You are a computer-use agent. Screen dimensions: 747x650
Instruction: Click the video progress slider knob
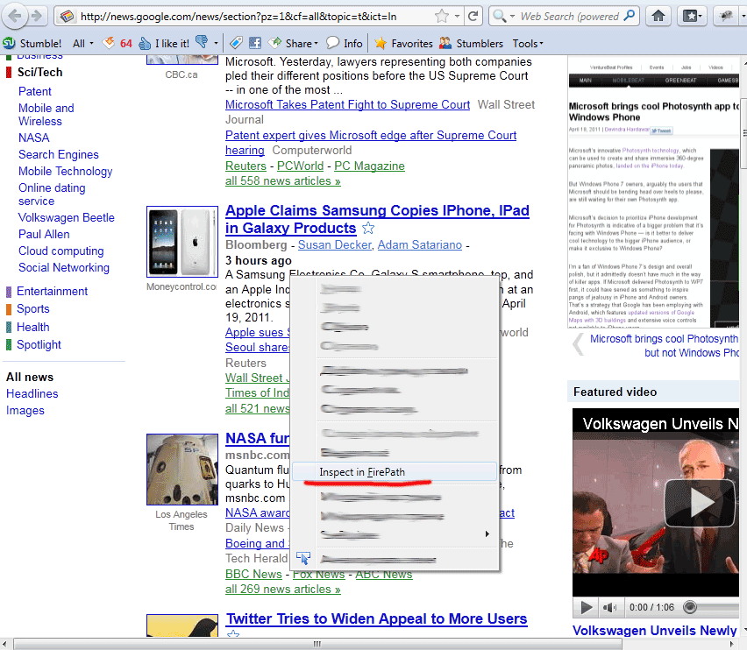tap(690, 607)
